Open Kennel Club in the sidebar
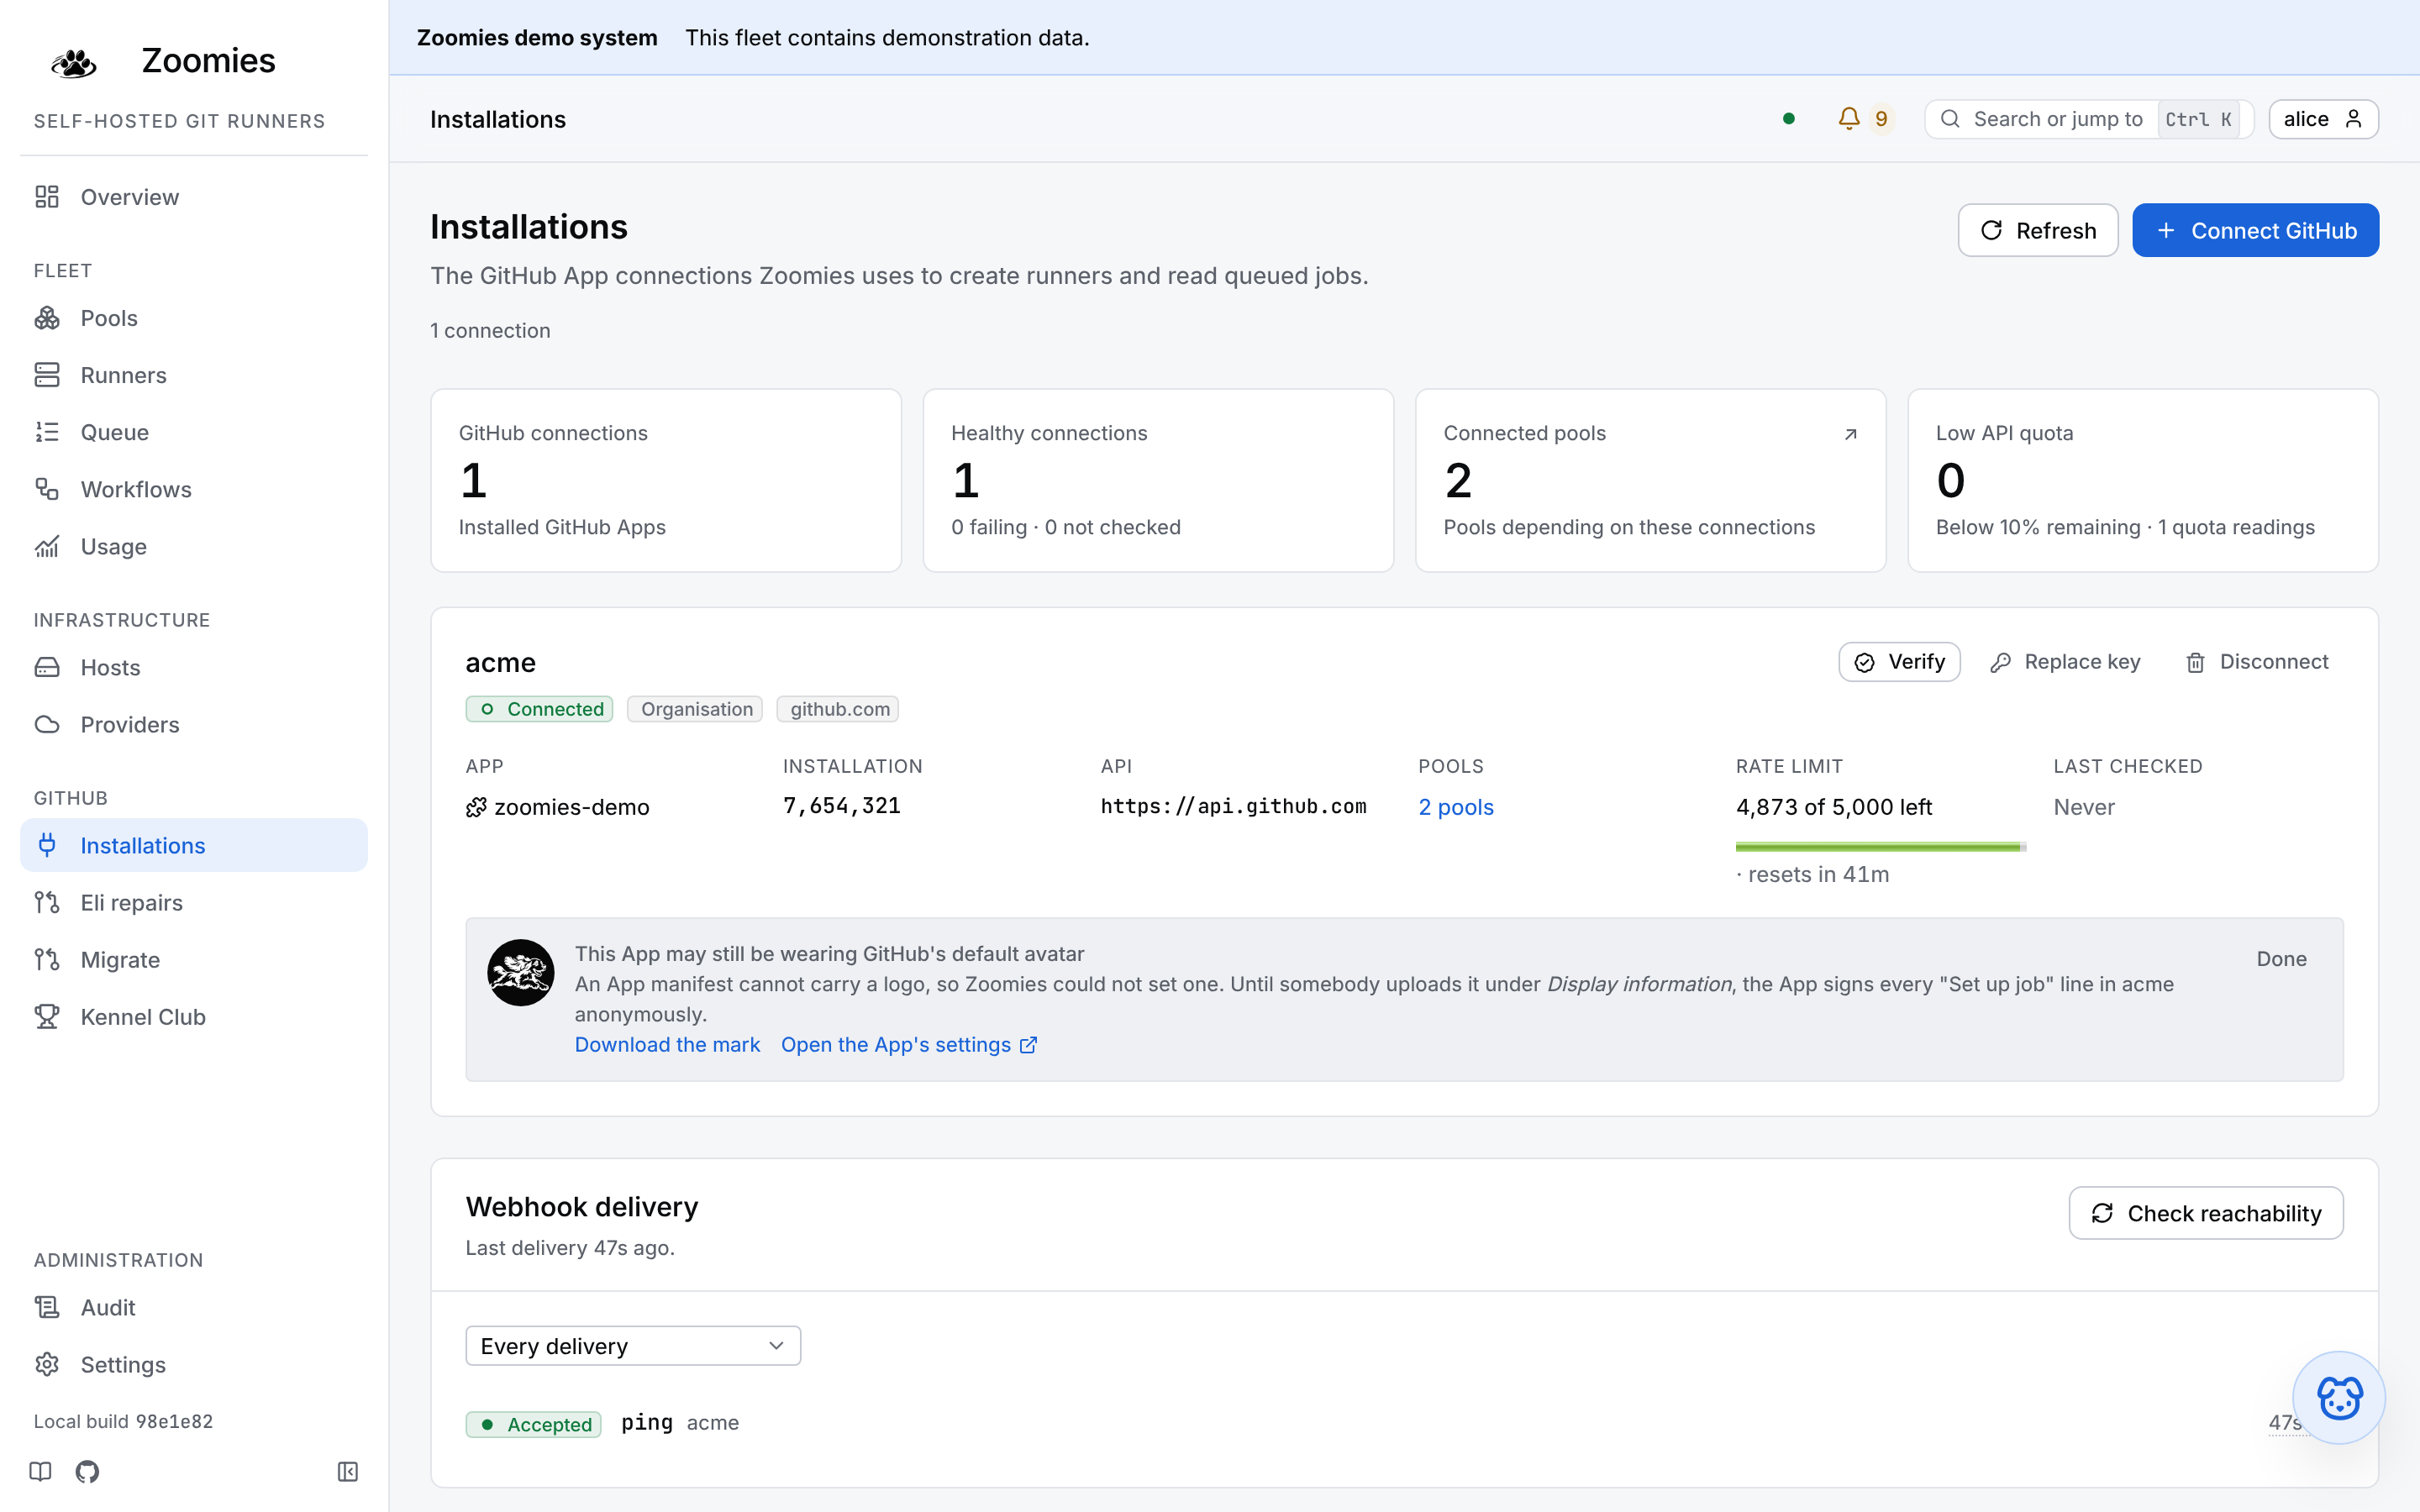The image size is (2420, 1512). tap(194, 1016)
